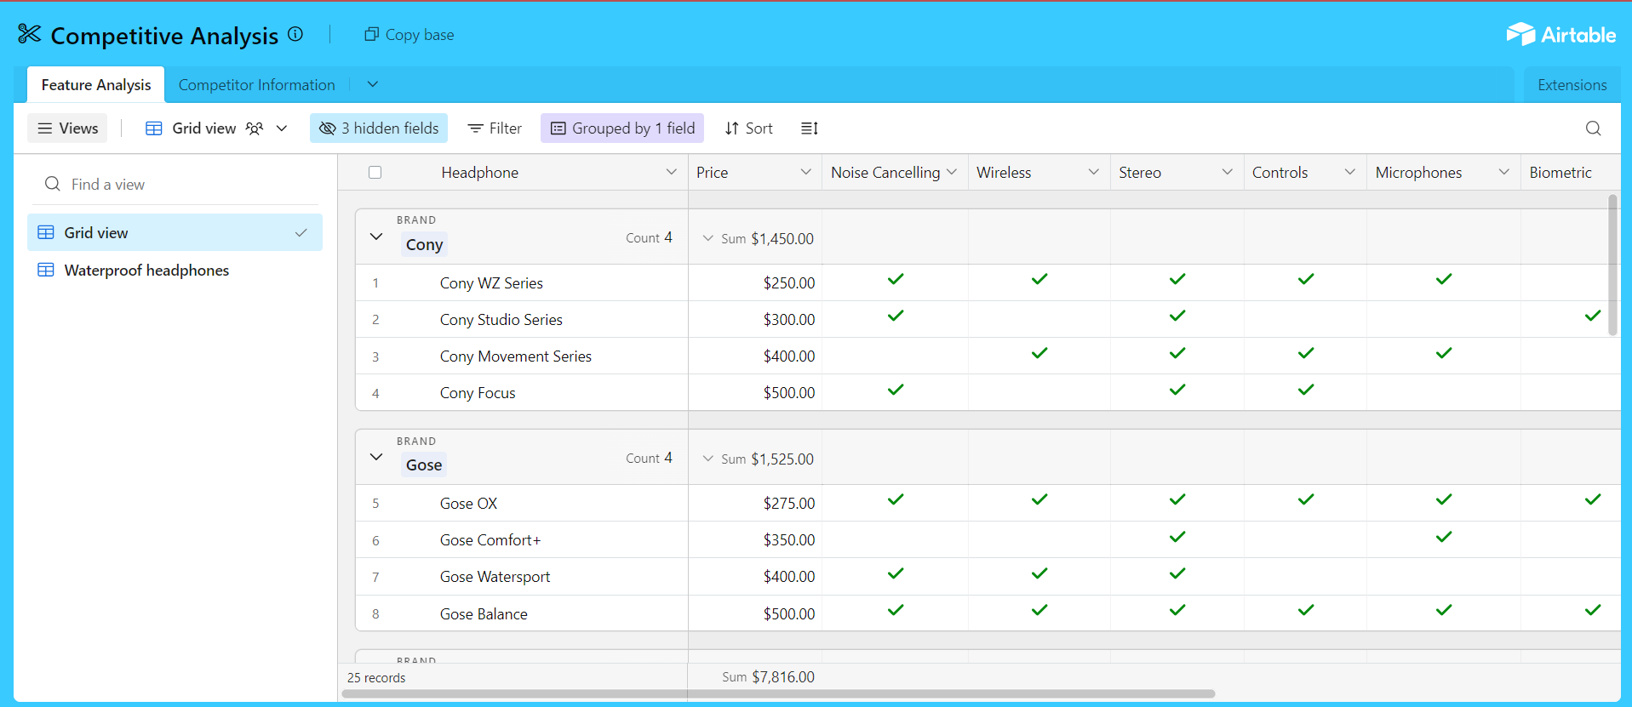Open the Sort options

click(x=748, y=128)
